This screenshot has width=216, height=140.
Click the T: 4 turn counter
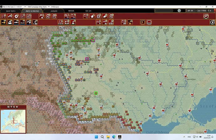[210, 11]
